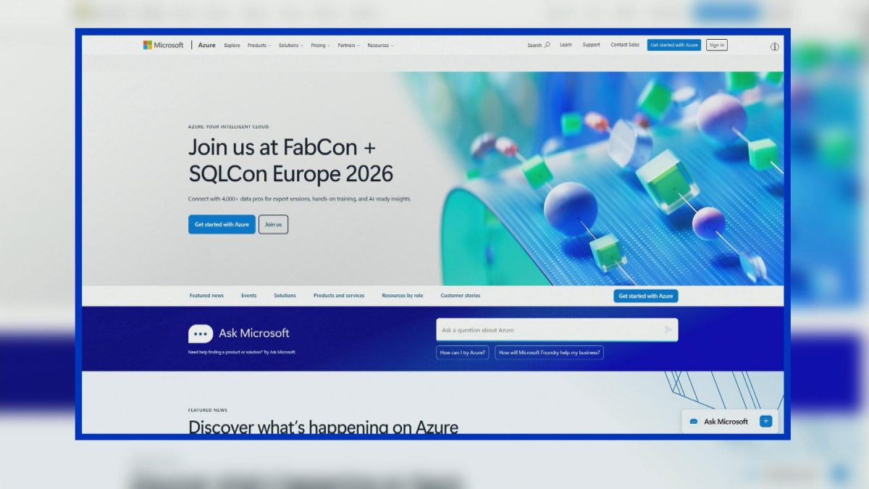
Task: Open the Pricing dropdown menu
Action: click(x=320, y=45)
